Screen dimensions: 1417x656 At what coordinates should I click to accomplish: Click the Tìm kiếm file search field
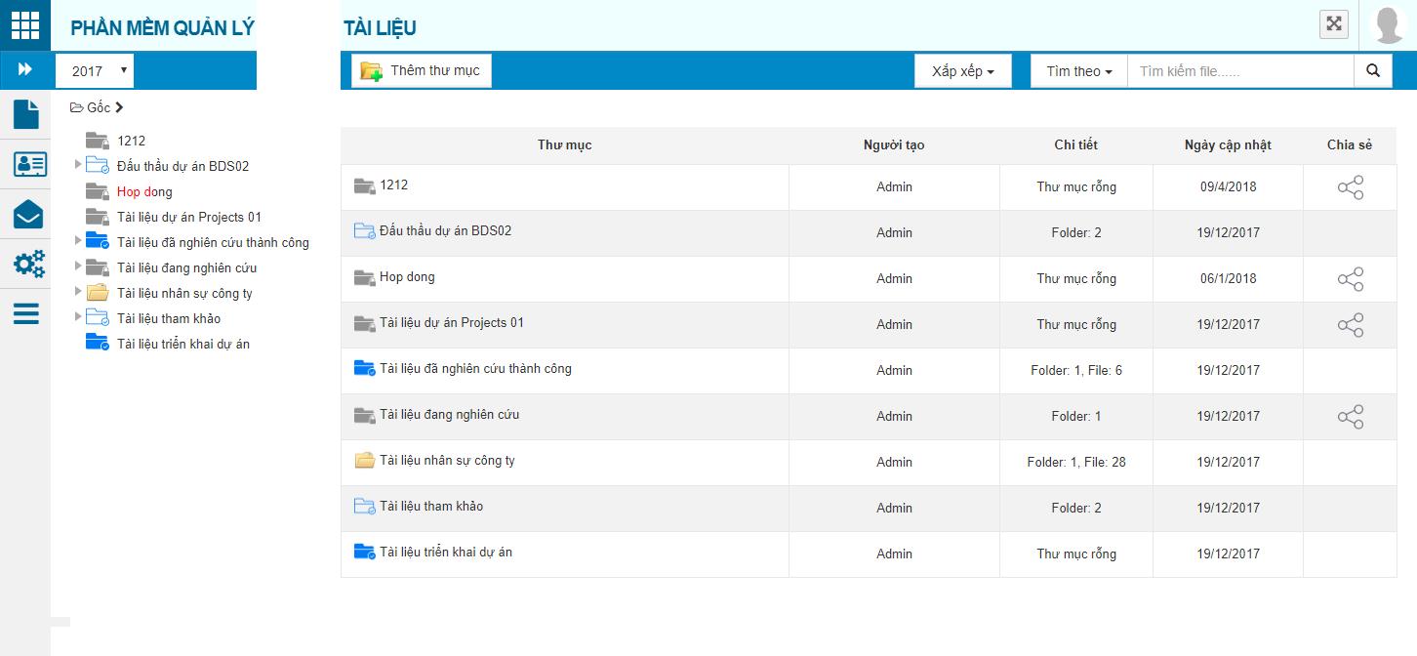pyautogui.click(x=1239, y=71)
